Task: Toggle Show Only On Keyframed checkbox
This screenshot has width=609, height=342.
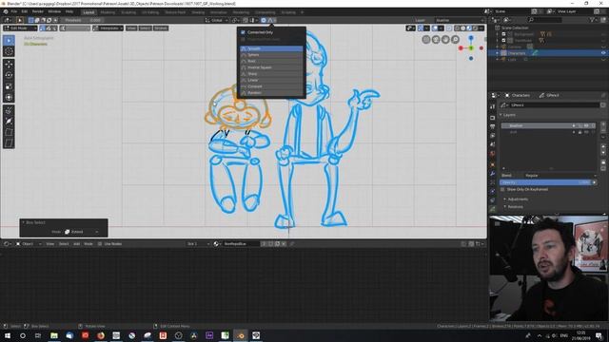Action: click(x=502, y=190)
